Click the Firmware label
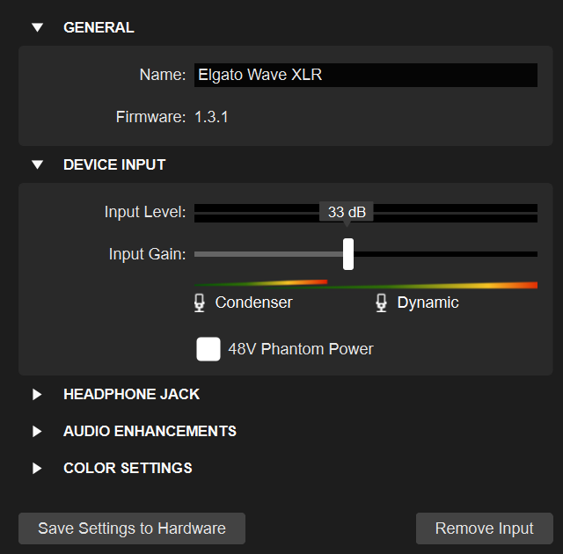 [150, 117]
